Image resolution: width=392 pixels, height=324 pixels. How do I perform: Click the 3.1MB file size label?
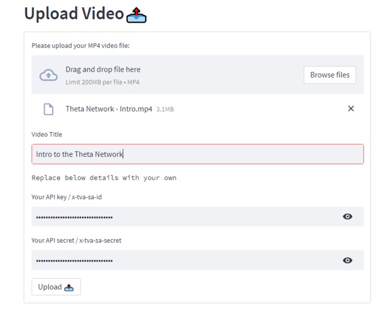[165, 109]
